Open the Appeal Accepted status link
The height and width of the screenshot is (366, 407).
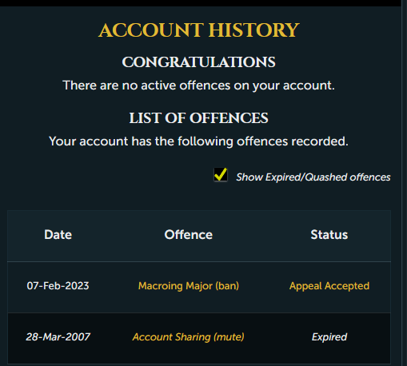tap(329, 286)
